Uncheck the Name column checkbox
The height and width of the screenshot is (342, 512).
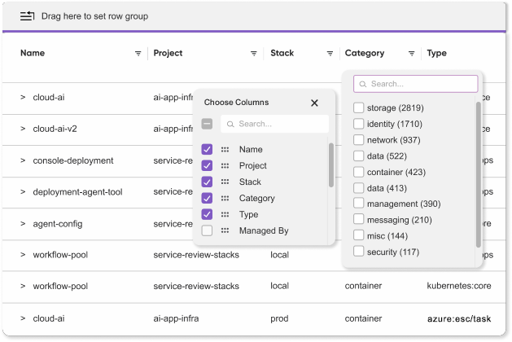click(x=207, y=149)
